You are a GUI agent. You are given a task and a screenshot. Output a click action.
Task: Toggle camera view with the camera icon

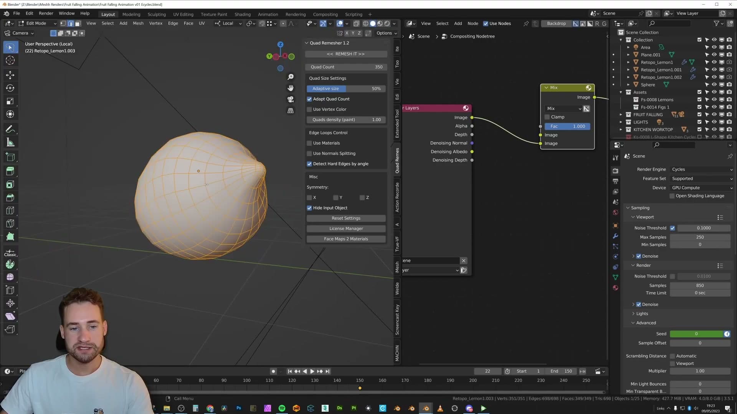(x=291, y=99)
